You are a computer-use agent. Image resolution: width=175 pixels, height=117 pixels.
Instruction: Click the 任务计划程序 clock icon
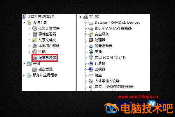point(35,28)
